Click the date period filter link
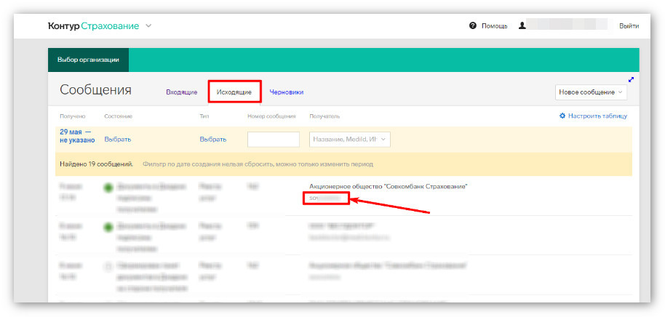 (x=77, y=136)
